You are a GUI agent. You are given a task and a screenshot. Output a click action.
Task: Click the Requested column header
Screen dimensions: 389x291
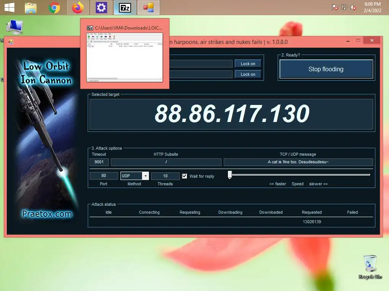(x=312, y=212)
